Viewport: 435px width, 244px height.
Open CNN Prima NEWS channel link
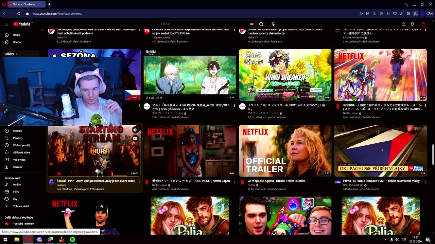[x=353, y=185]
